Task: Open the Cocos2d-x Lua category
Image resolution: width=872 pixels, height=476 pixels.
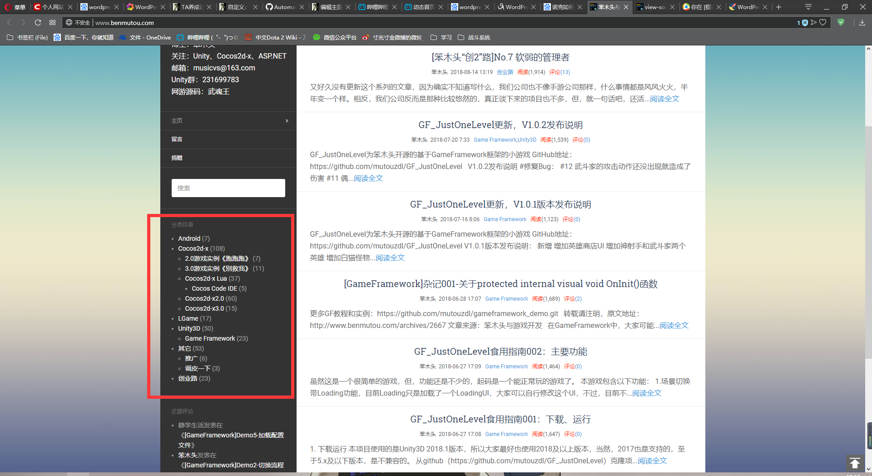Action: point(206,278)
